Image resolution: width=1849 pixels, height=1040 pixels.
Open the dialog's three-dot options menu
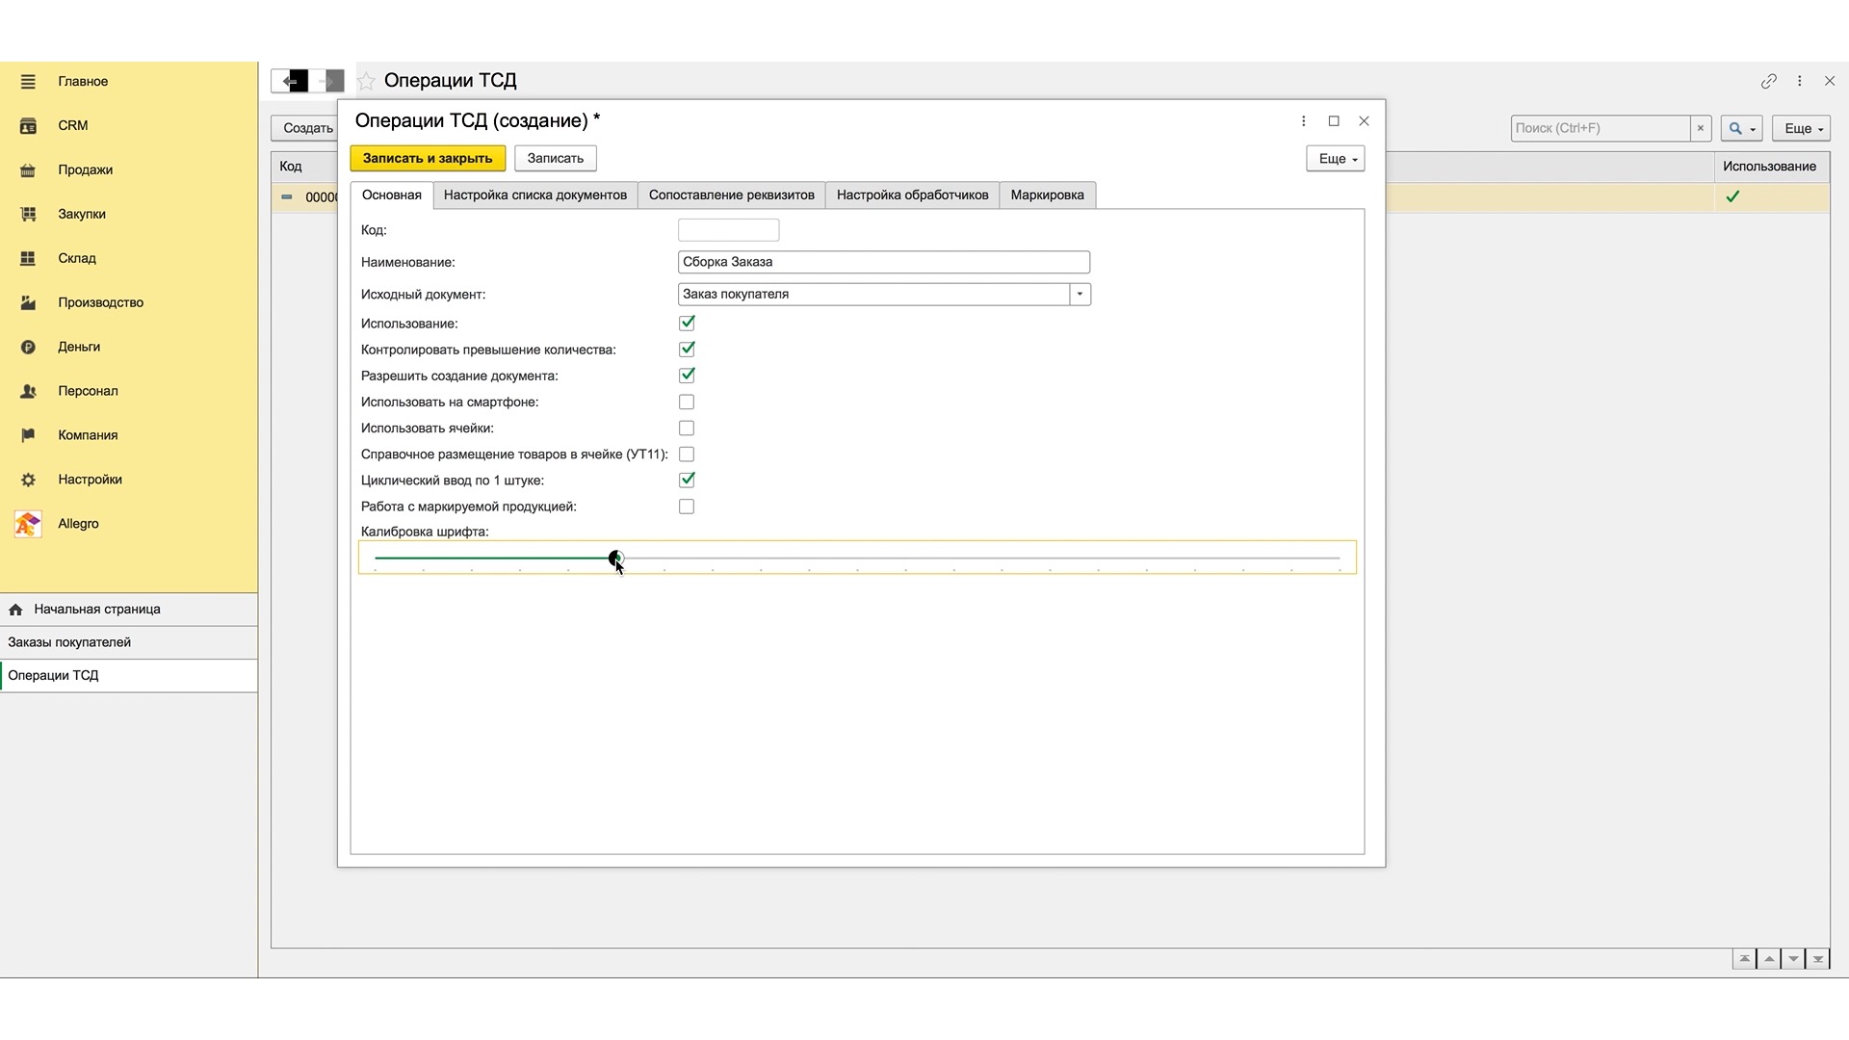point(1304,121)
